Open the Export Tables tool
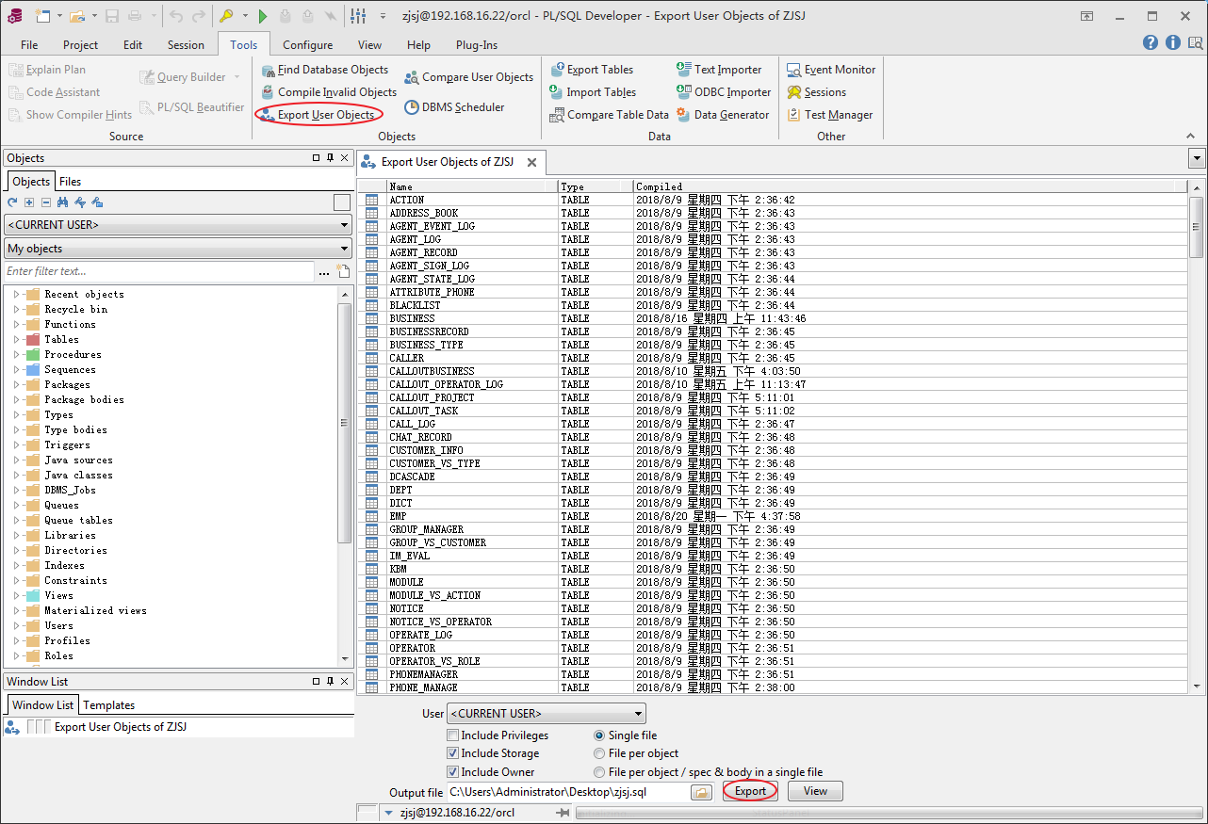This screenshot has height=824, width=1208. pos(591,70)
